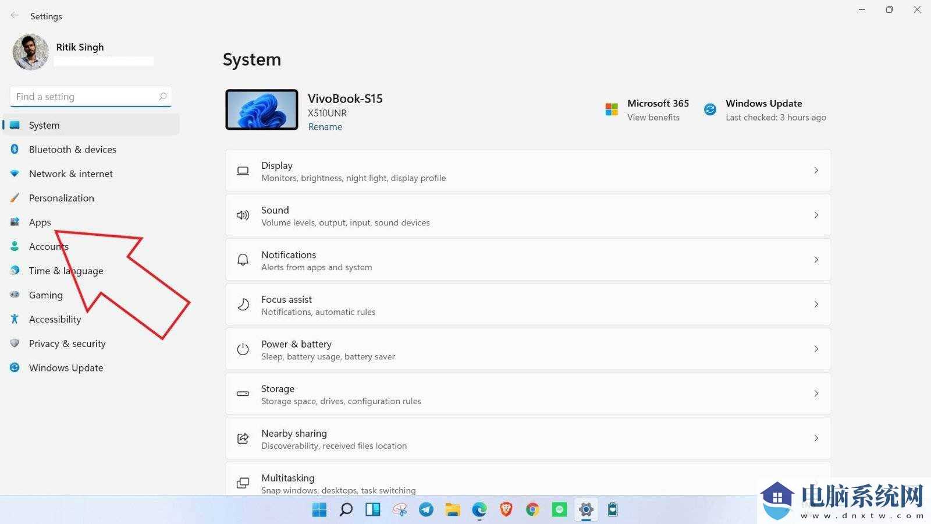Open taskbar Search
The width and height of the screenshot is (931, 524).
(346, 510)
